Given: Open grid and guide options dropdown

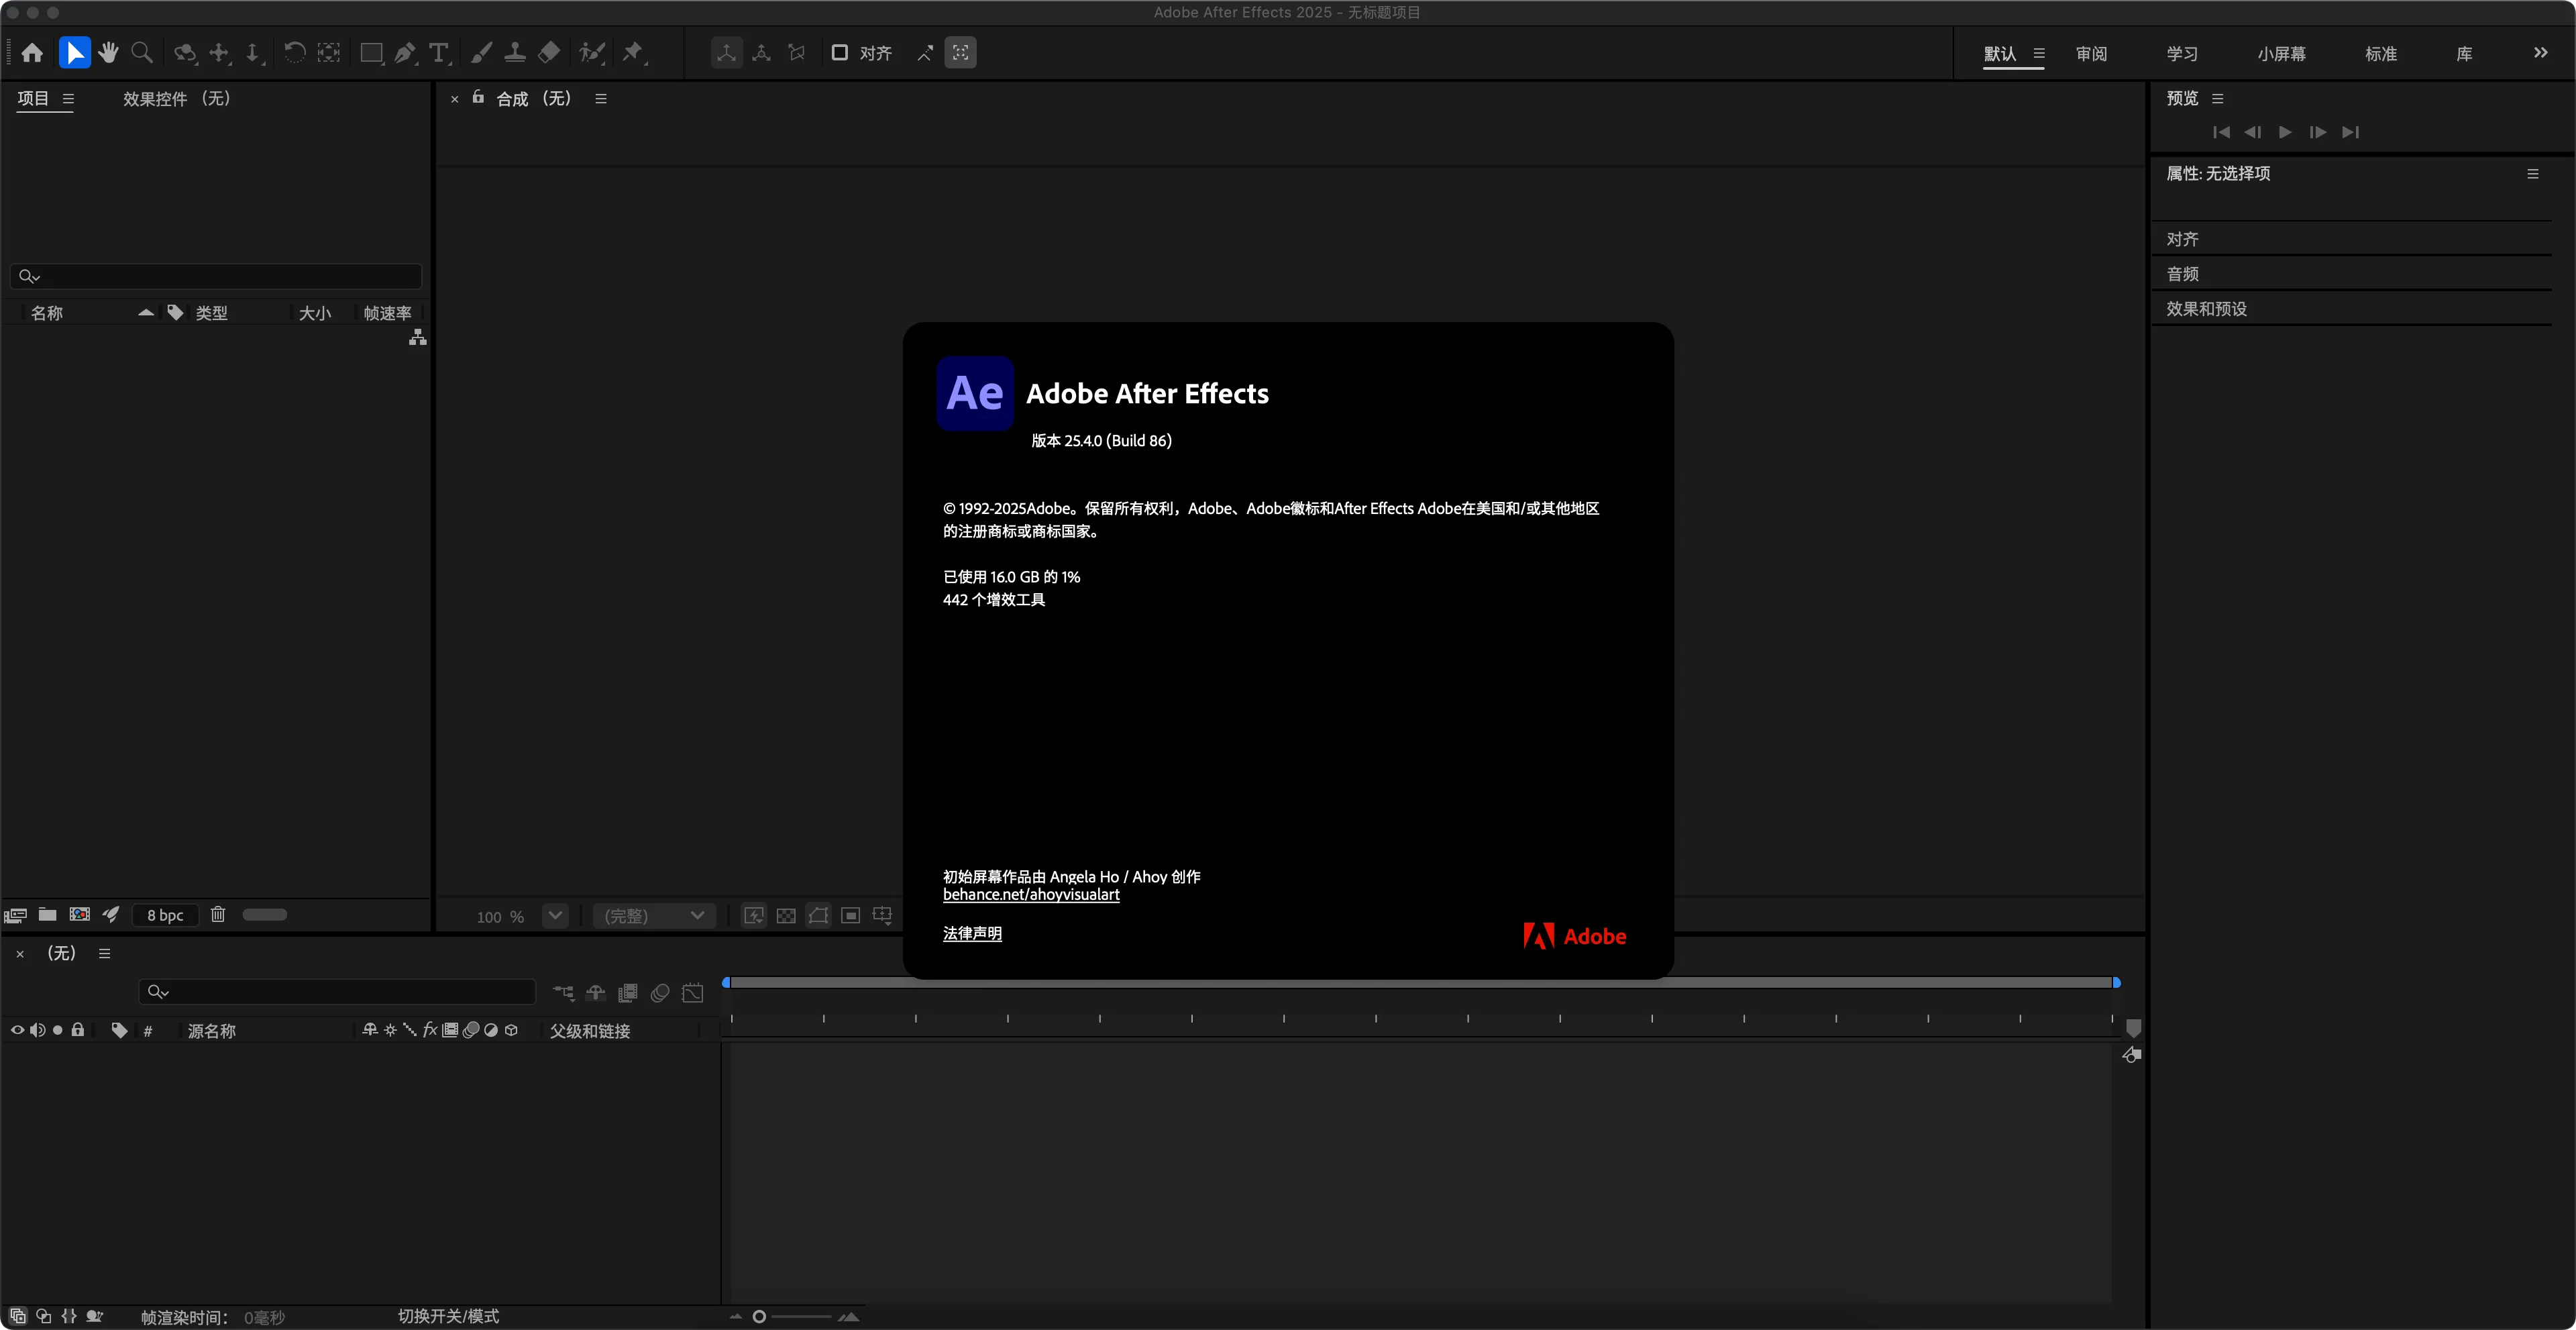Looking at the screenshot, I should tap(883, 916).
